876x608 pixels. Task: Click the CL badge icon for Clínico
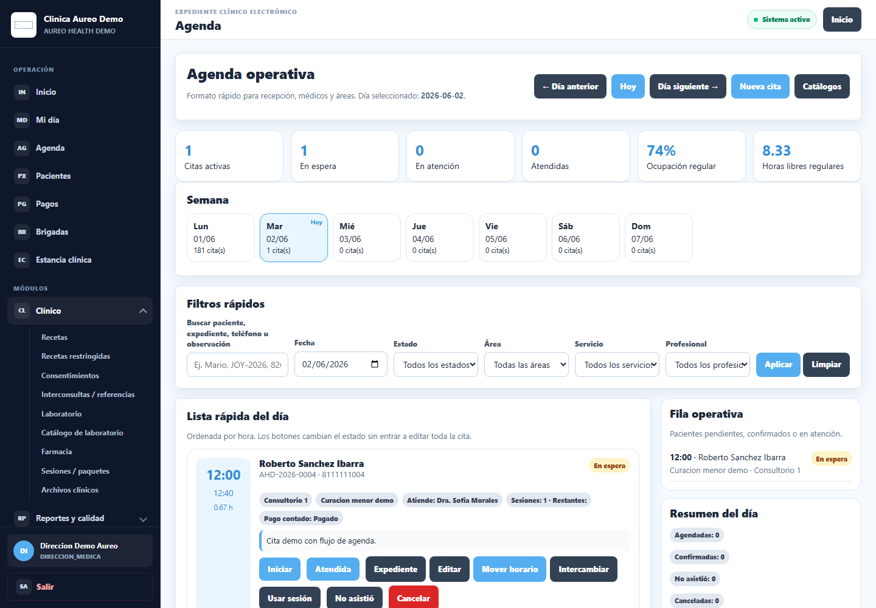tap(22, 311)
